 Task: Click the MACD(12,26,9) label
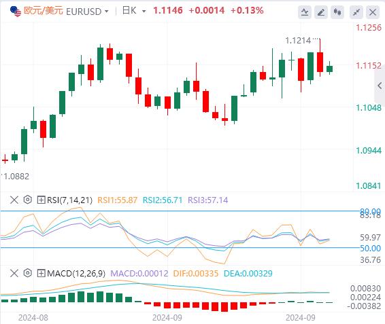tap(76, 273)
